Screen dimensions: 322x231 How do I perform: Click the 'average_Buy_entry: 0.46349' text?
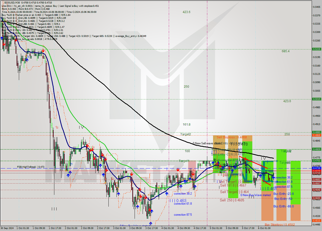(x=131, y=36)
